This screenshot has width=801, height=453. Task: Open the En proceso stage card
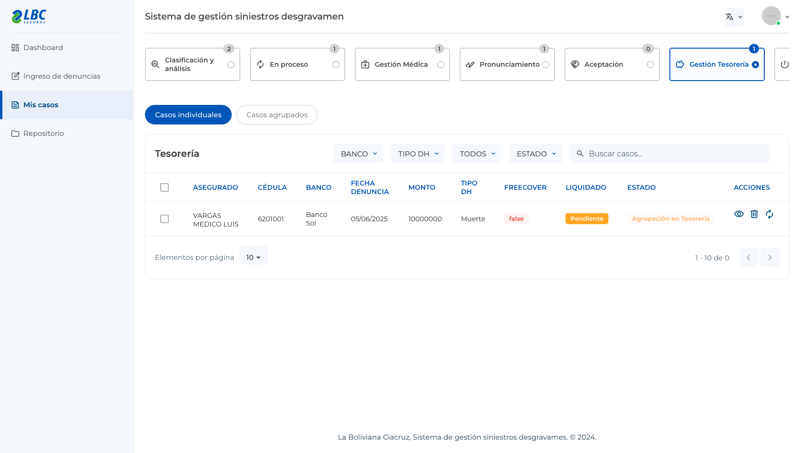click(298, 64)
